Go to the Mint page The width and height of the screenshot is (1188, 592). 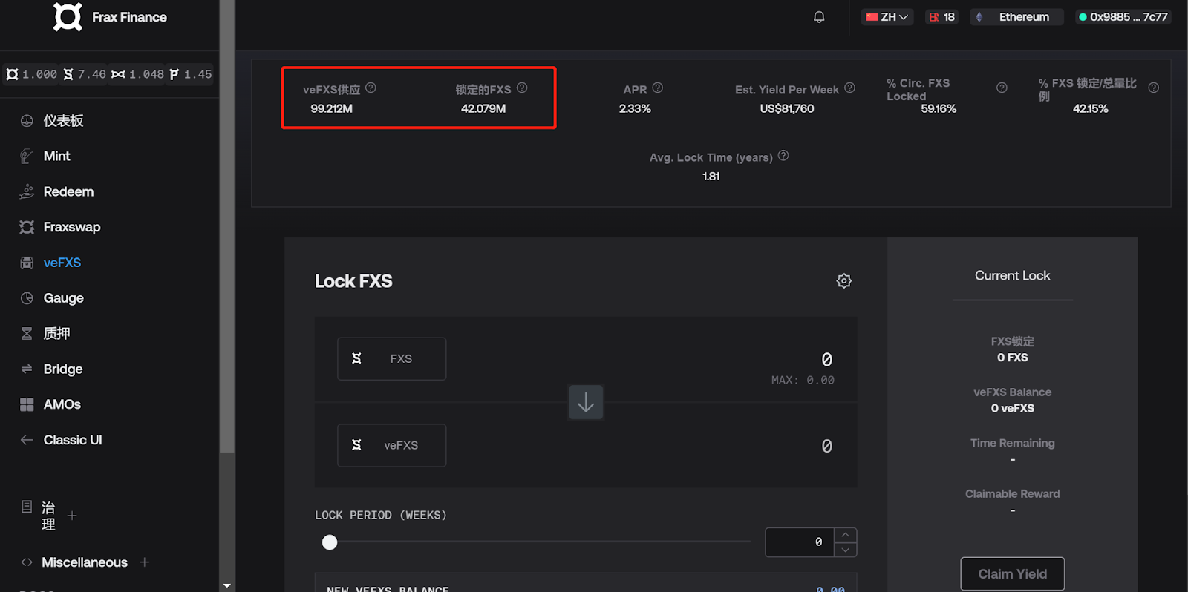pyautogui.click(x=56, y=156)
